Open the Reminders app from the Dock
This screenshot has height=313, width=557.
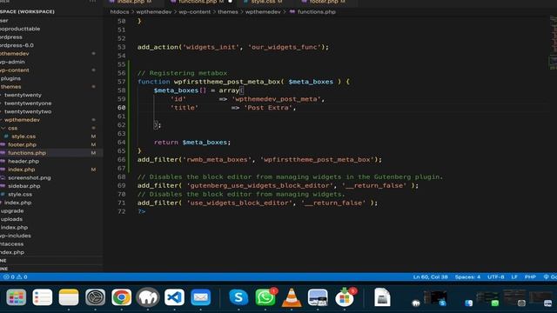point(43,297)
